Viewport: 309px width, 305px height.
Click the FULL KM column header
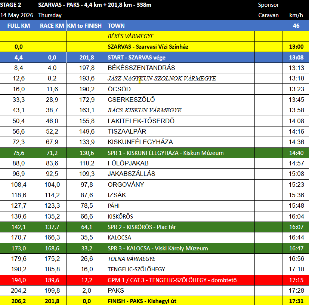click(x=19, y=26)
